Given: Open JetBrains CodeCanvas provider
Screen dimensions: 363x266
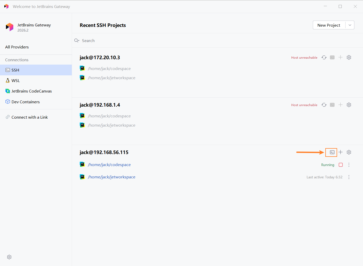Looking at the screenshot, I should (x=36, y=91).
